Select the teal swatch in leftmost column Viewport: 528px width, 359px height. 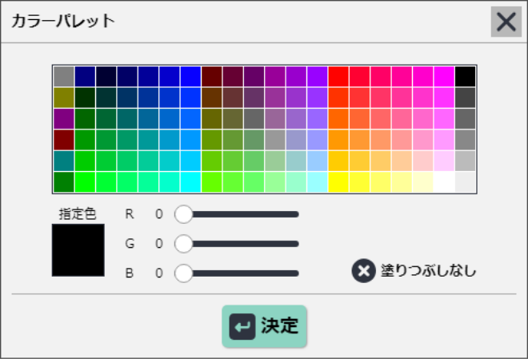[64, 161]
